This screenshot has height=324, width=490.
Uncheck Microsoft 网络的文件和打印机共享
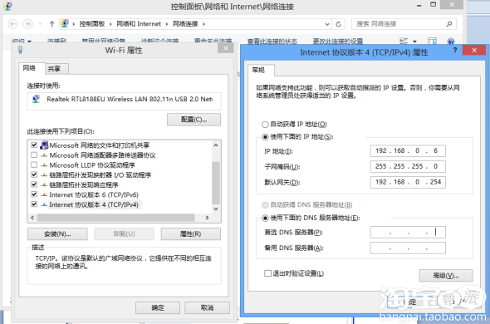(34, 145)
